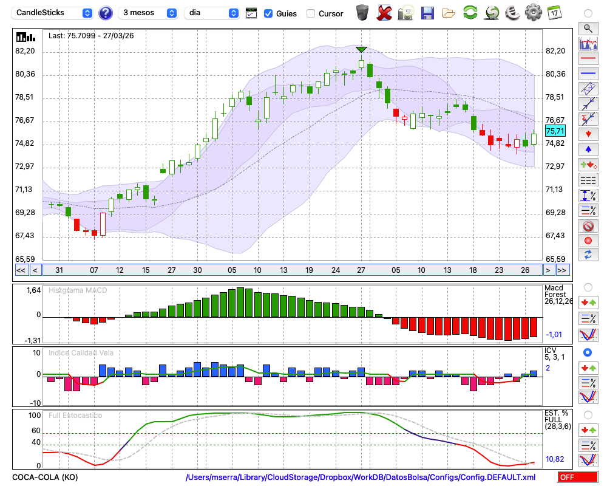607x486 pixels.
Task: Select the radio button beside Macd Forest panel
Action: (x=587, y=287)
